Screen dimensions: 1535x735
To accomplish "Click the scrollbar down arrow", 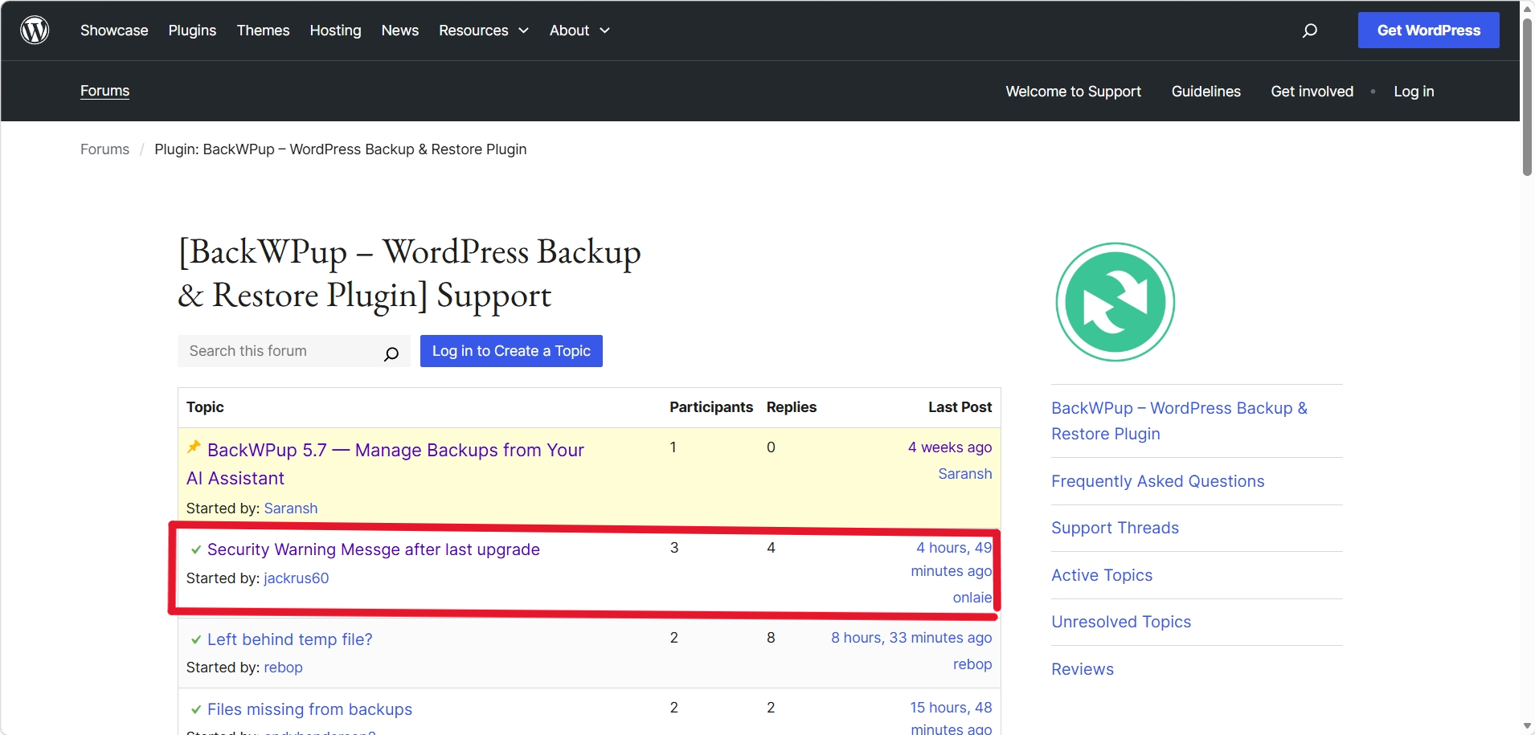I will (1527, 726).
